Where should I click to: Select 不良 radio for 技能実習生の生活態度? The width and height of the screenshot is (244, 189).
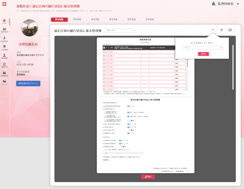[x=125, y=140]
